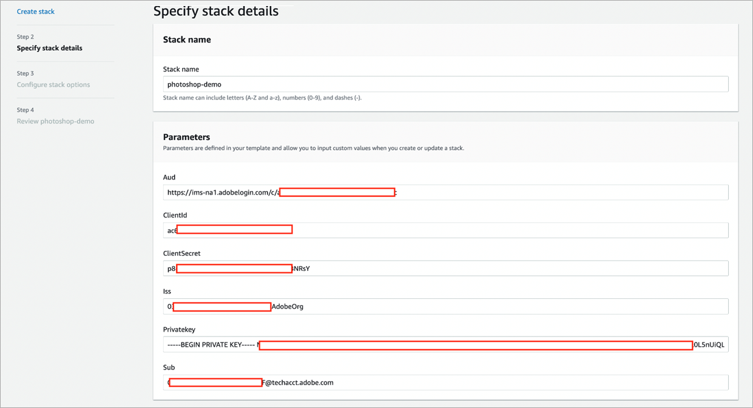This screenshot has width=753, height=408.
Task: Open the Create stack step link
Action: coord(36,12)
